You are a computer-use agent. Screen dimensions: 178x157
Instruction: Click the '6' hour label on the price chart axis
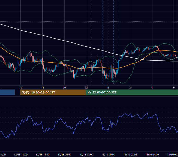(x=174, y=88)
